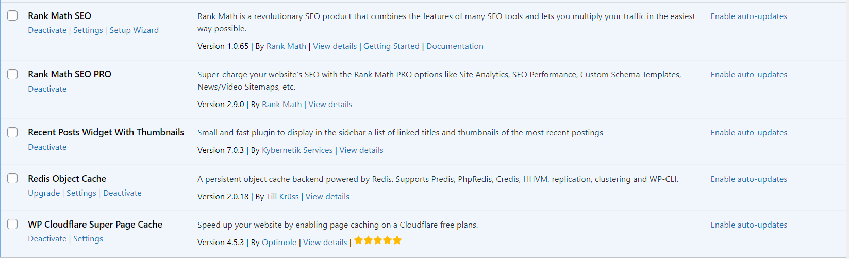Upgrade Redis Object Cache

point(44,193)
